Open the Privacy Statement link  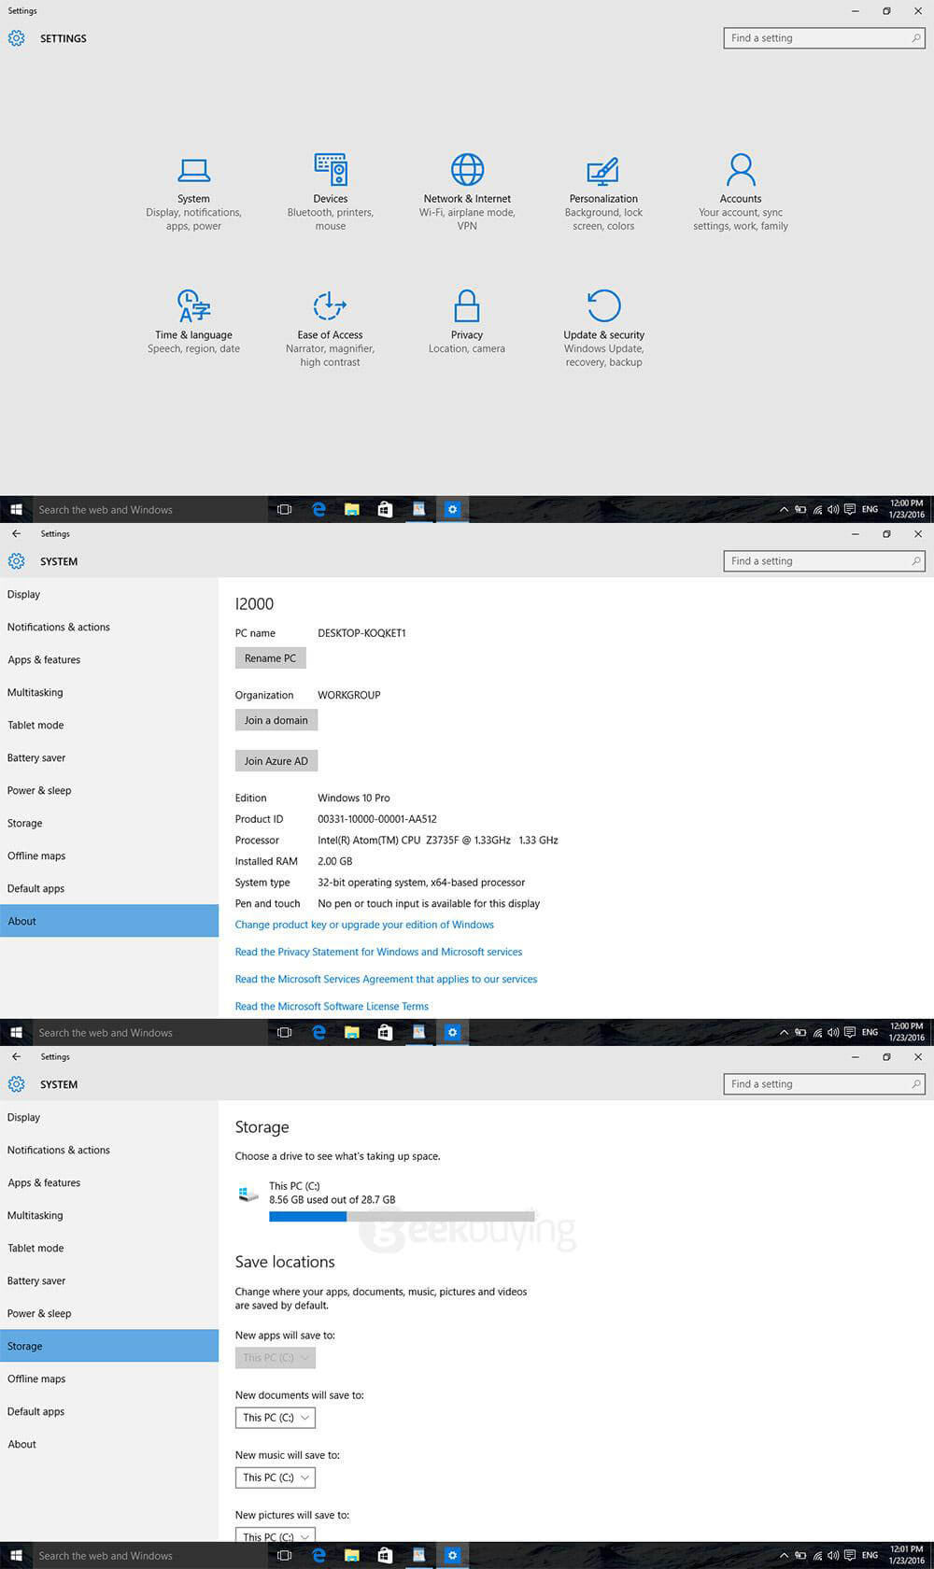378,952
